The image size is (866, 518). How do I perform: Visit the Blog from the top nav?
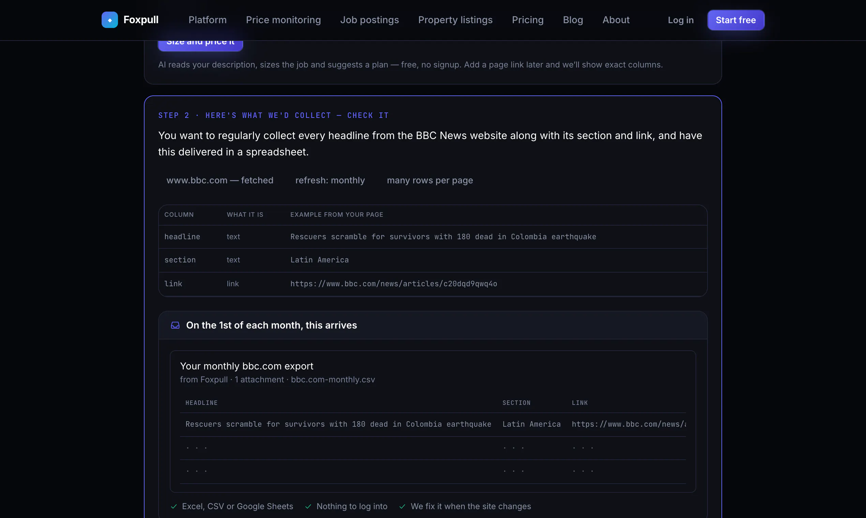tap(573, 20)
